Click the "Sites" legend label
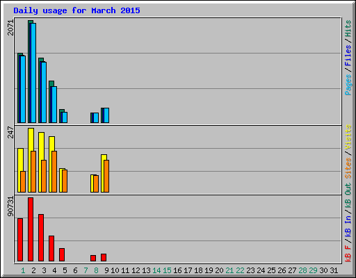This screenshot has height=278, width=356. (x=348, y=168)
